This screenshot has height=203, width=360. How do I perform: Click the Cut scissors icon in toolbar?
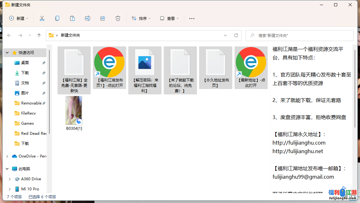pos(42,18)
